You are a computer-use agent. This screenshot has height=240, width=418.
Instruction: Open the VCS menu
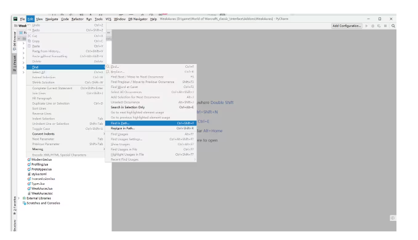coord(108,19)
